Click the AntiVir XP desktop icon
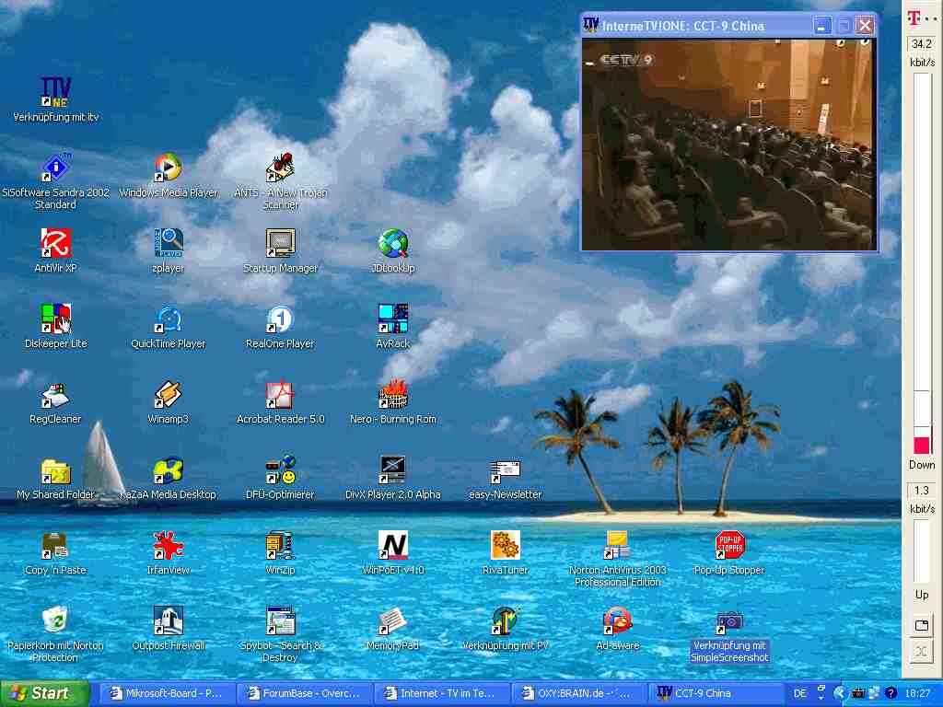This screenshot has height=707, width=943. (55, 243)
